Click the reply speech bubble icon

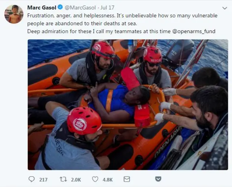(32, 179)
